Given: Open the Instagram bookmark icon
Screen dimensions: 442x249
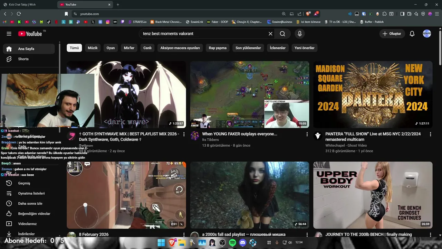Looking at the screenshot, I should [x=108, y=22].
